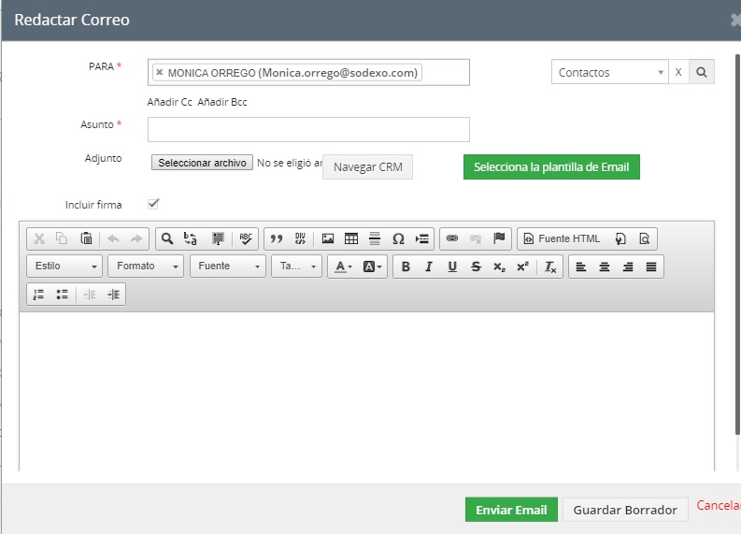
Task: Insert a table in the message body
Action: point(351,238)
